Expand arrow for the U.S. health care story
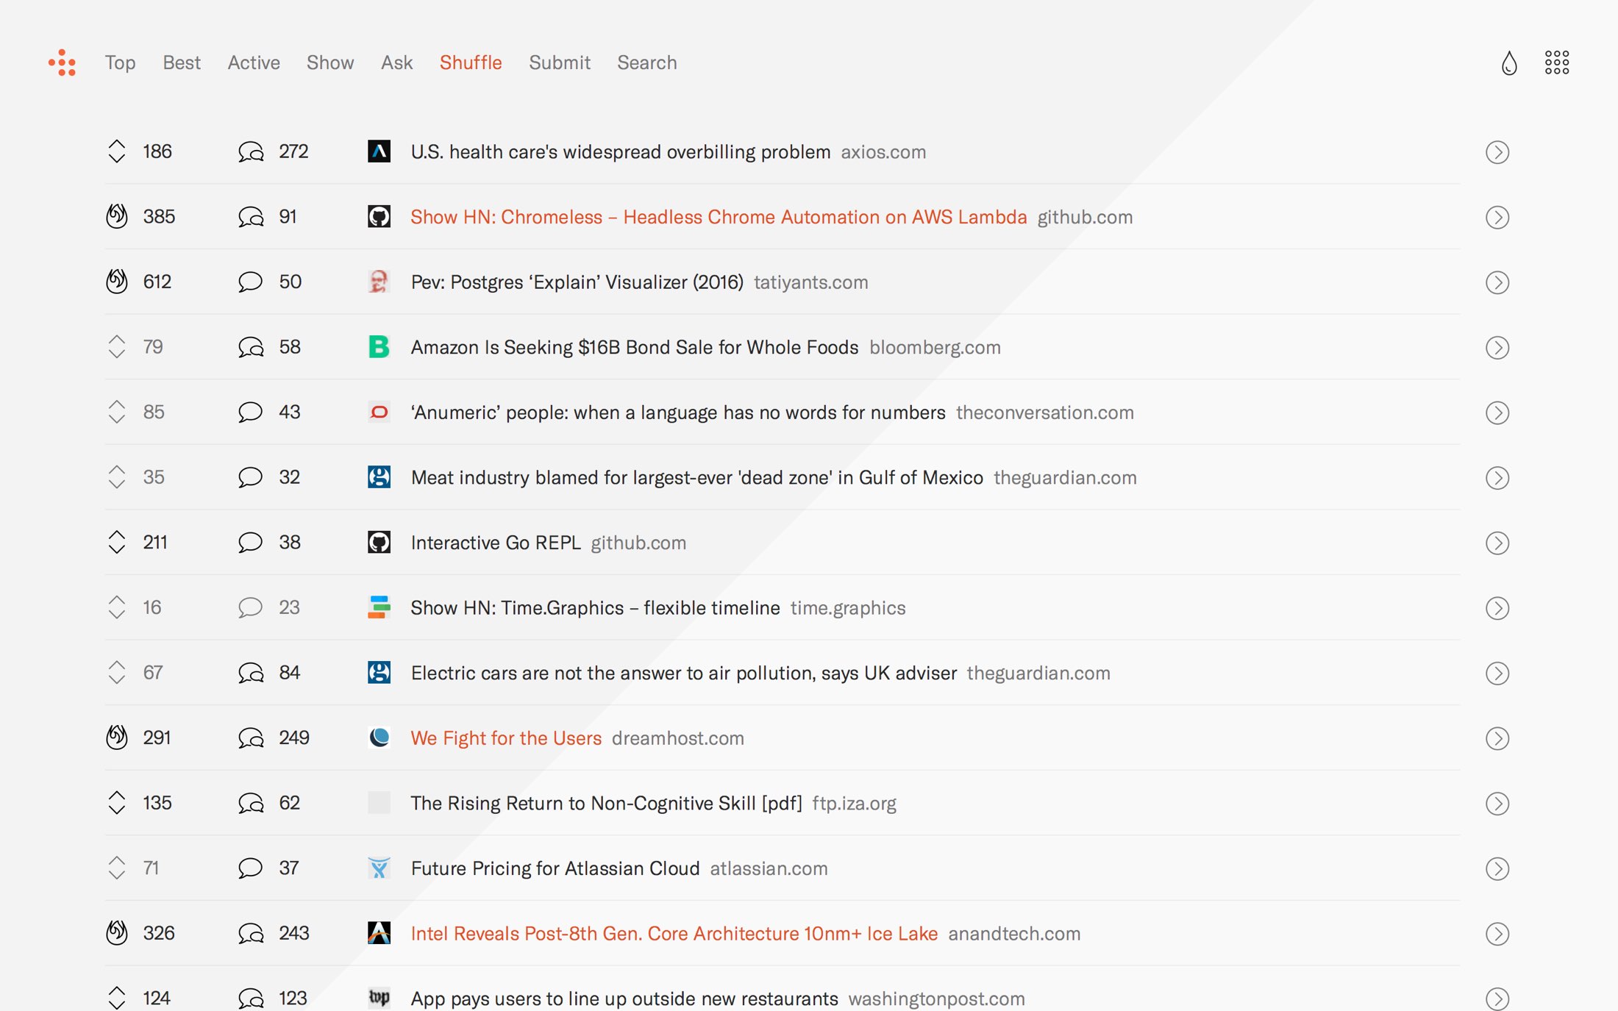This screenshot has height=1011, width=1618. point(1497,152)
